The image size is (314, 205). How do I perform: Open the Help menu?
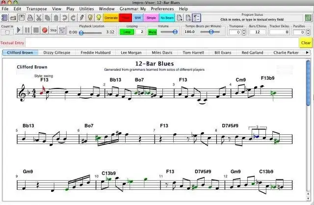coord(183,9)
